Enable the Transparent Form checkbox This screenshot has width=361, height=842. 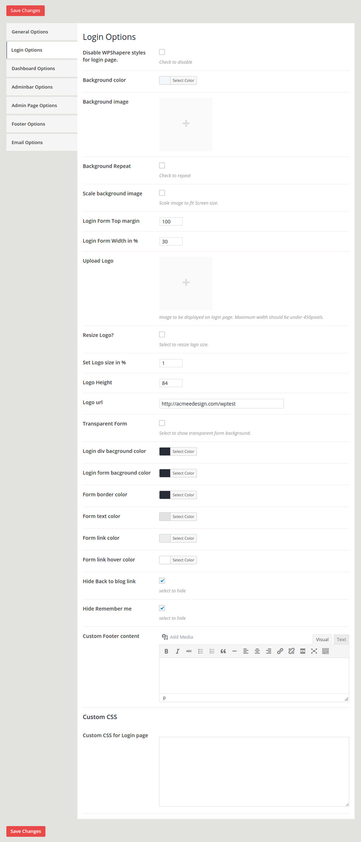point(162,423)
